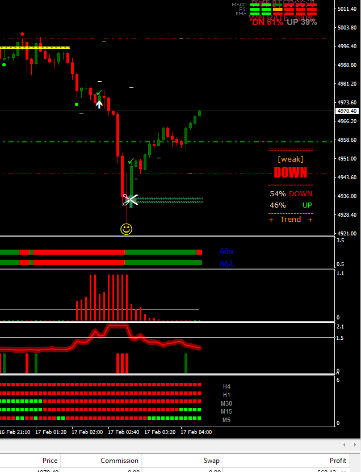Click the green checkmark above the up-arrow
Image resolution: width=361 pixels, height=472 pixels.
[99, 92]
